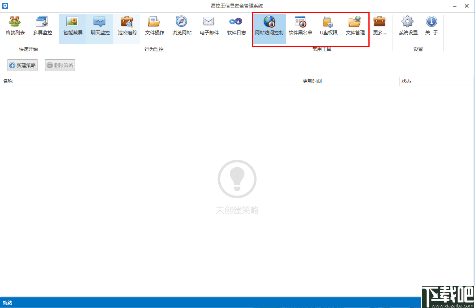Viewport: 475px width, 308px height.
Task: Click 删除策略 delete policy button
Action: 60,66
